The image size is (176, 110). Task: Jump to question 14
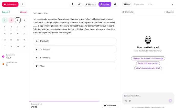point(11,40)
